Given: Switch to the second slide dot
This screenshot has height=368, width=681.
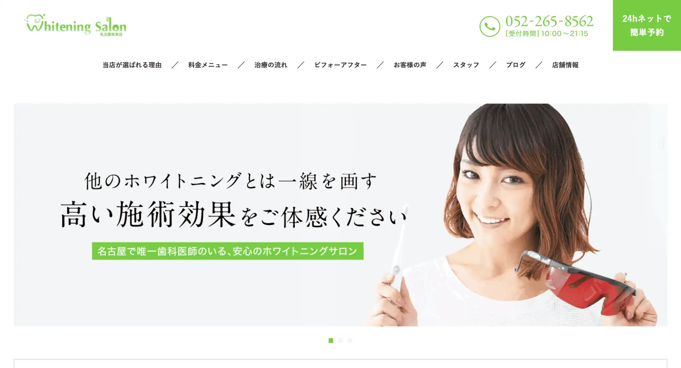Looking at the screenshot, I should (x=340, y=340).
